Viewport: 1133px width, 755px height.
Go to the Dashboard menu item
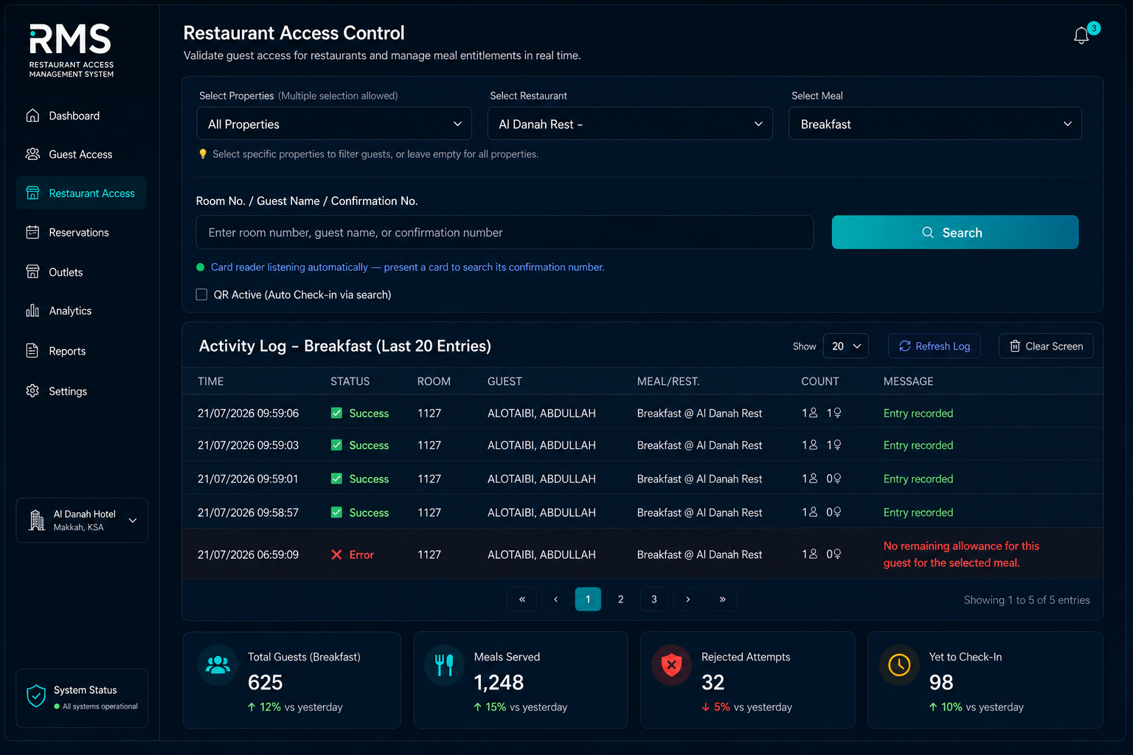point(81,116)
